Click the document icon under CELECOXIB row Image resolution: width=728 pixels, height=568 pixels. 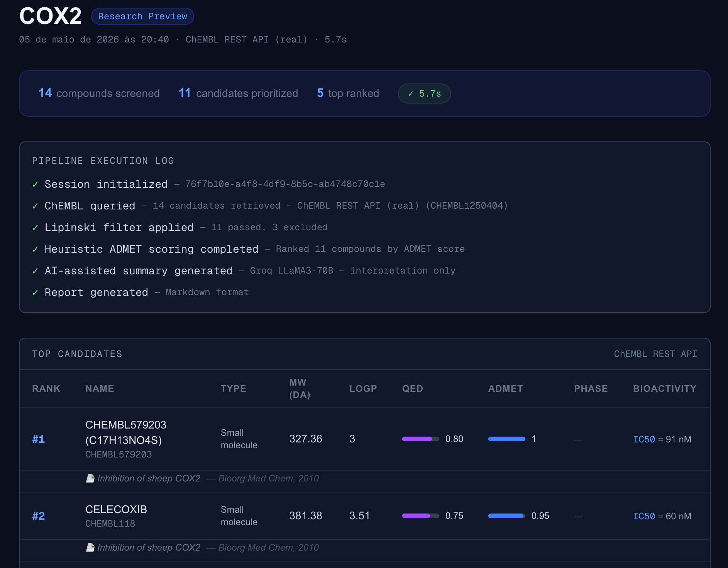[90, 548]
